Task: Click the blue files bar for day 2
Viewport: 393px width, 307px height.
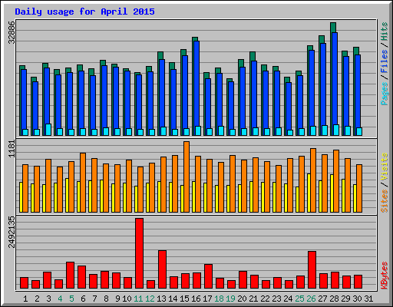Action: coord(35,105)
